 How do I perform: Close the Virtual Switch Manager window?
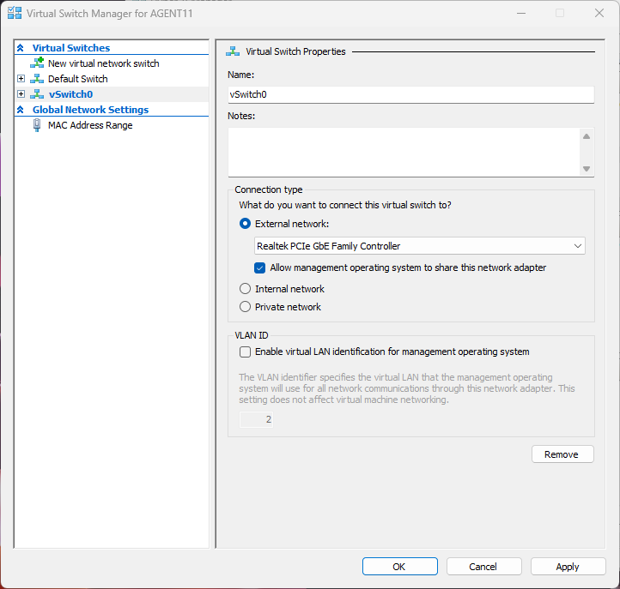(599, 13)
